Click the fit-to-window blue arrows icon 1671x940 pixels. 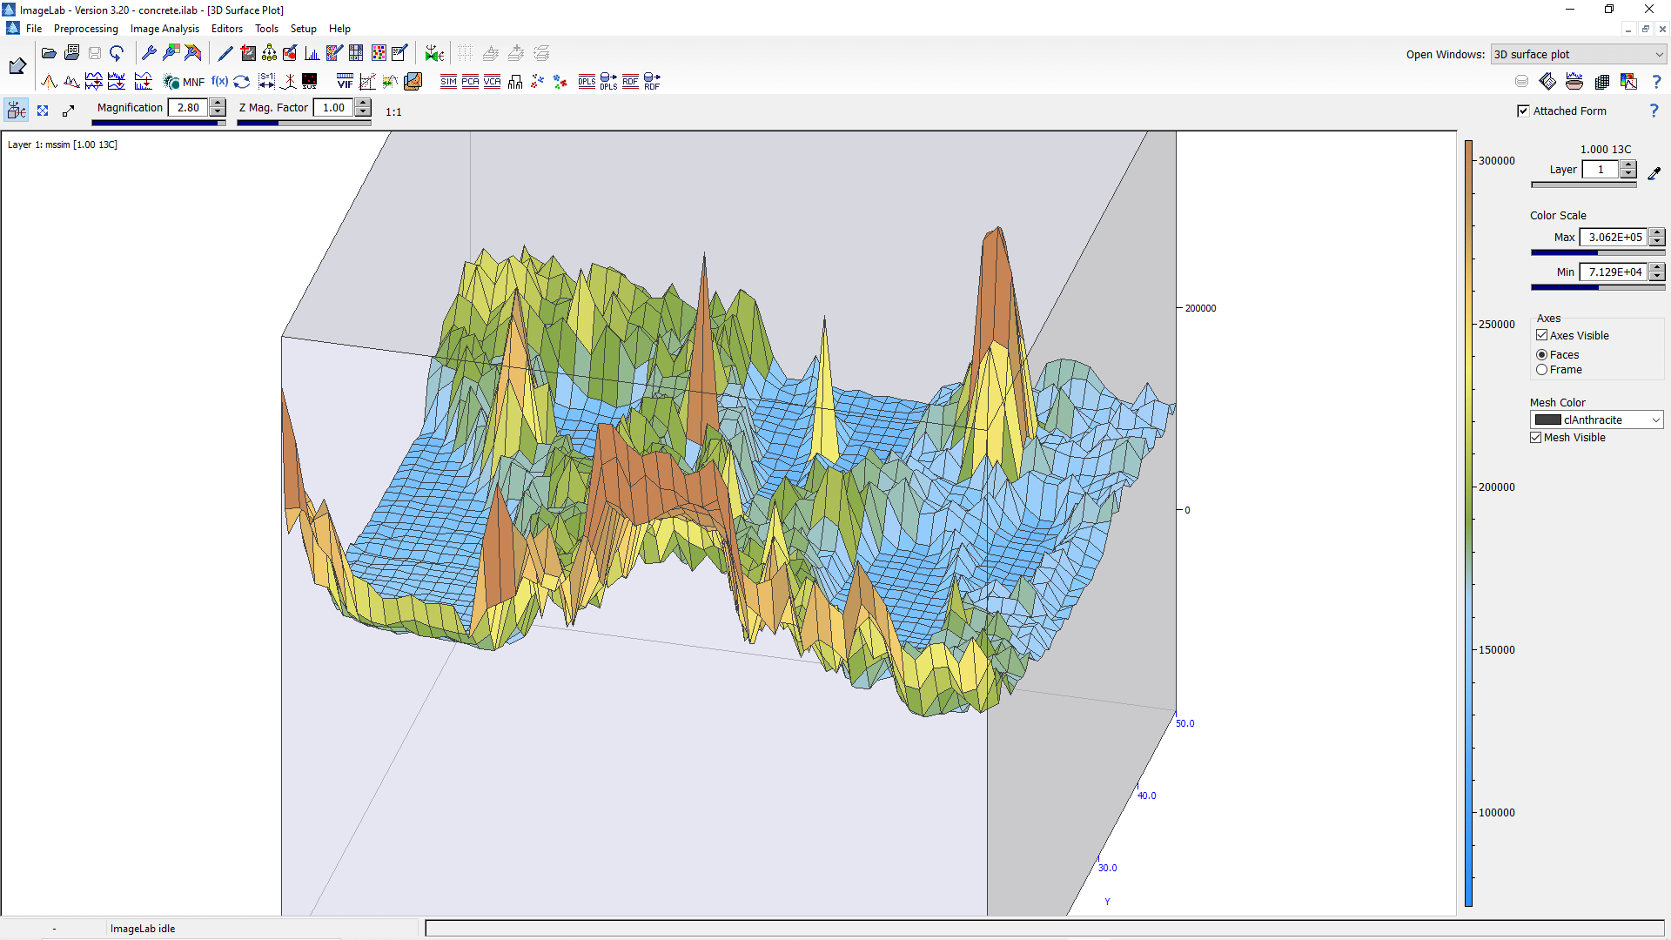point(43,111)
